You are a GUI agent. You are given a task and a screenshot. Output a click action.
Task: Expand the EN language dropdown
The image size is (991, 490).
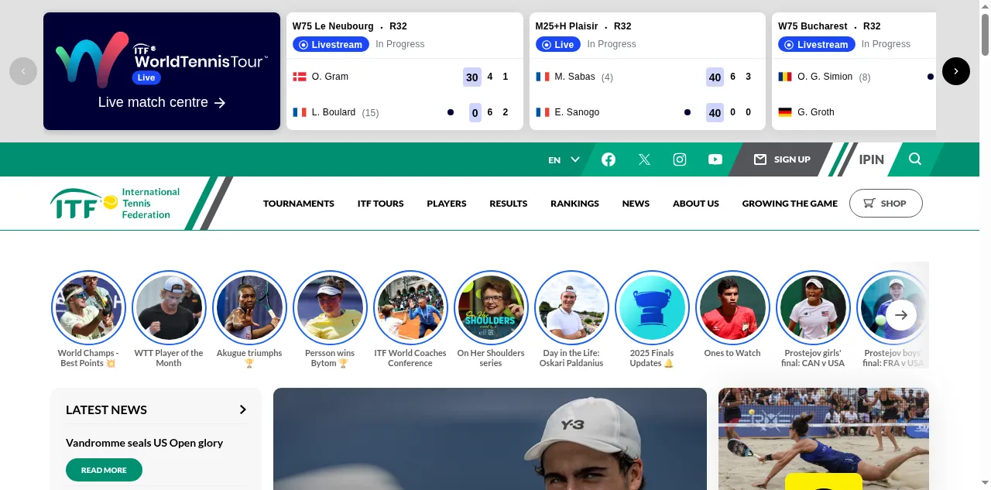[564, 159]
